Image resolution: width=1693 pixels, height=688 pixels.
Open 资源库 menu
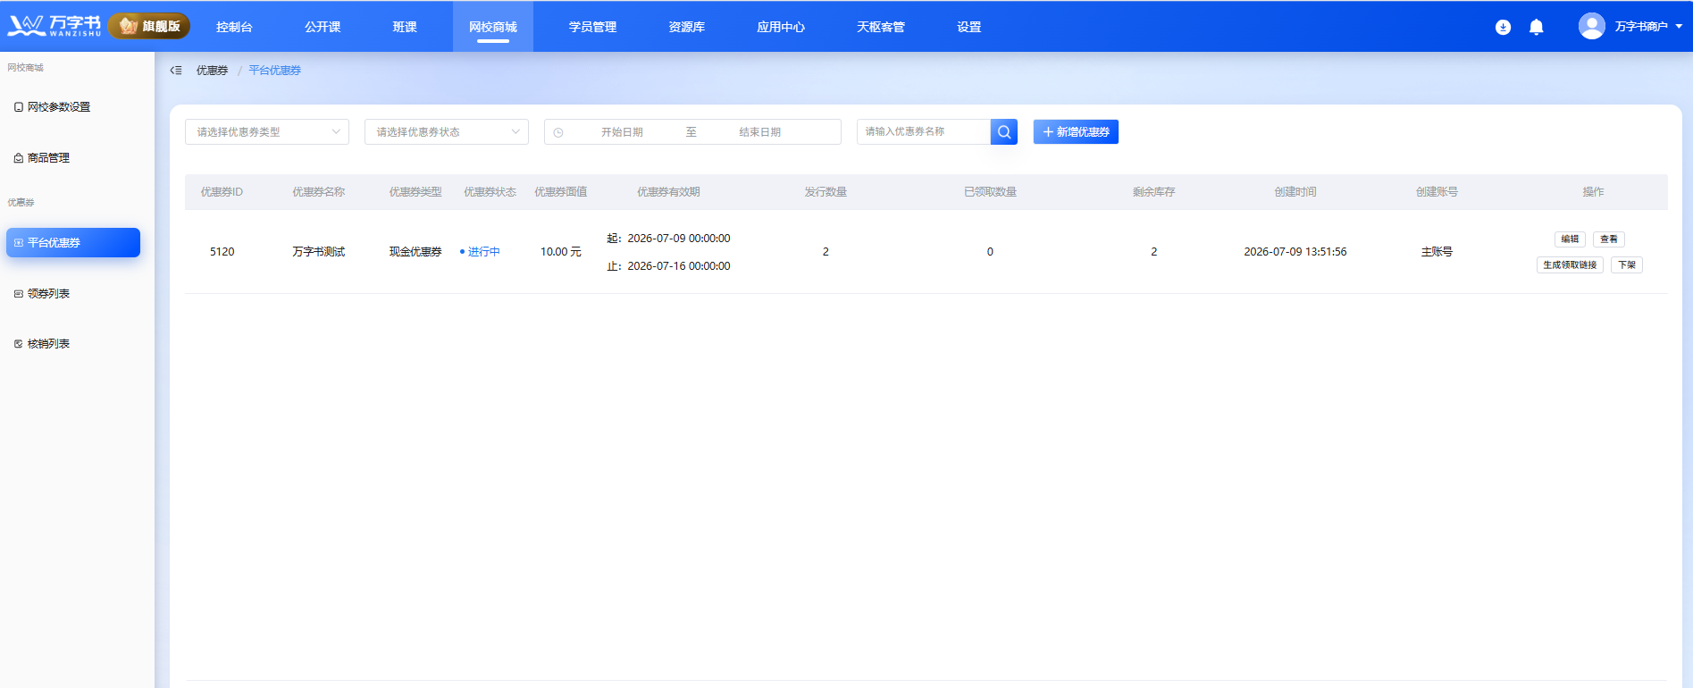pos(686,27)
